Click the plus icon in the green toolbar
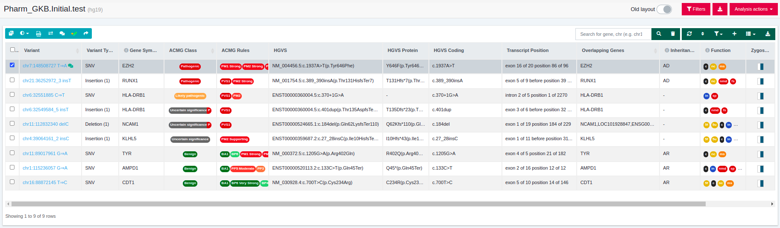This screenshot has width=780, height=228. (734, 34)
